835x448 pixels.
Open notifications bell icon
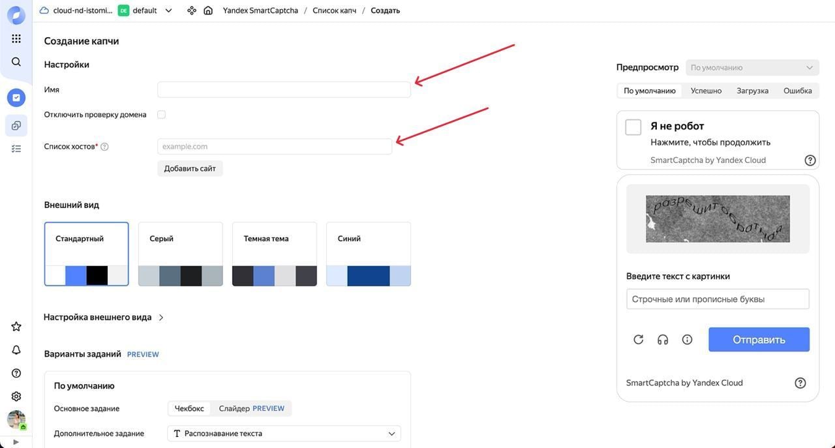pyautogui.click(x=16, y=350)
